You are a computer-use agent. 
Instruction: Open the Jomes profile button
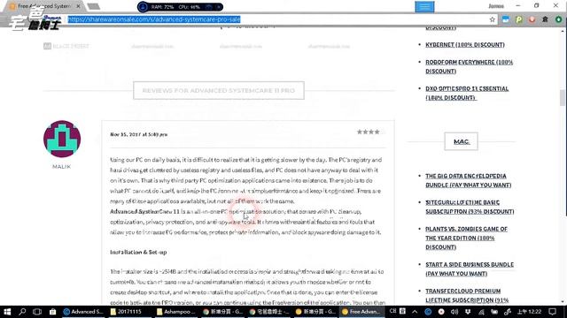point(496,6)
